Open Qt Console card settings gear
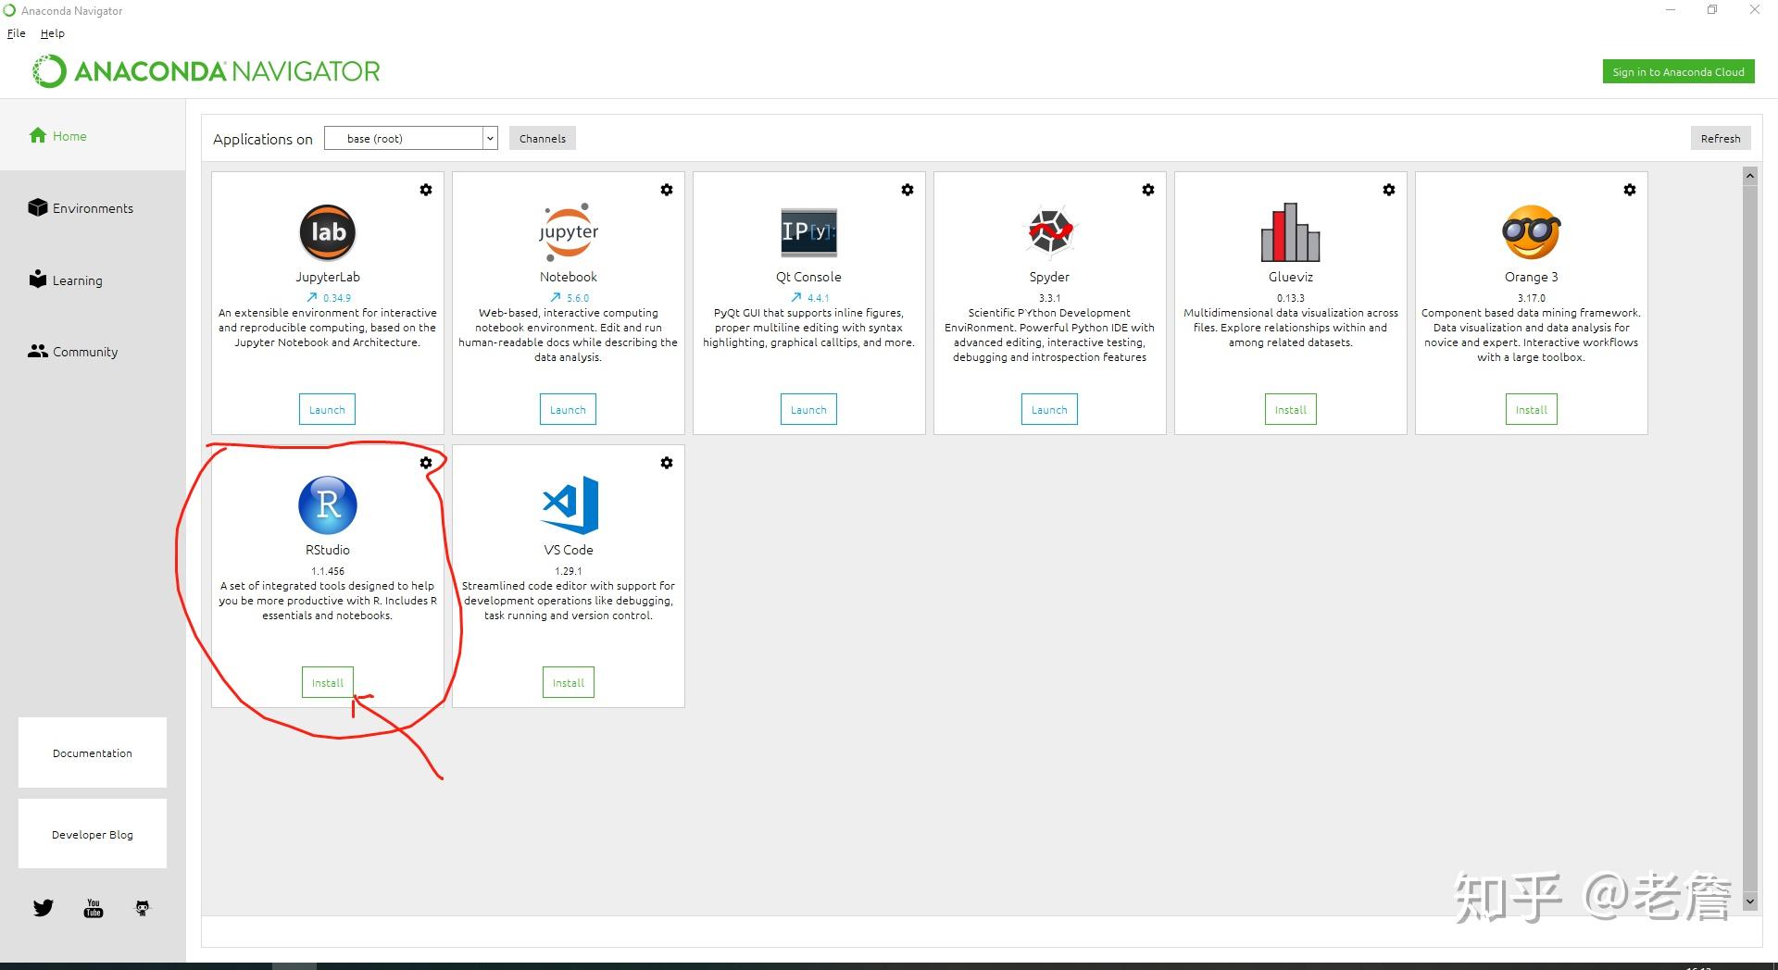Viewport: 1778px width, 970px height. coord(908,190)
